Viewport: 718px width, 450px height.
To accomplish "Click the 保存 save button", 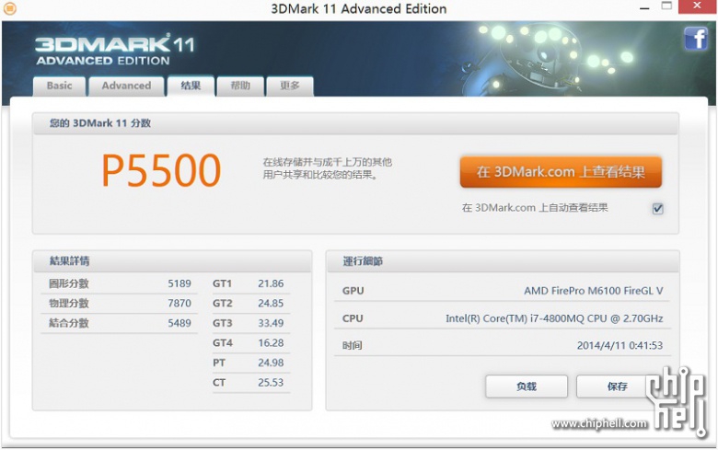I will (617, 387).
